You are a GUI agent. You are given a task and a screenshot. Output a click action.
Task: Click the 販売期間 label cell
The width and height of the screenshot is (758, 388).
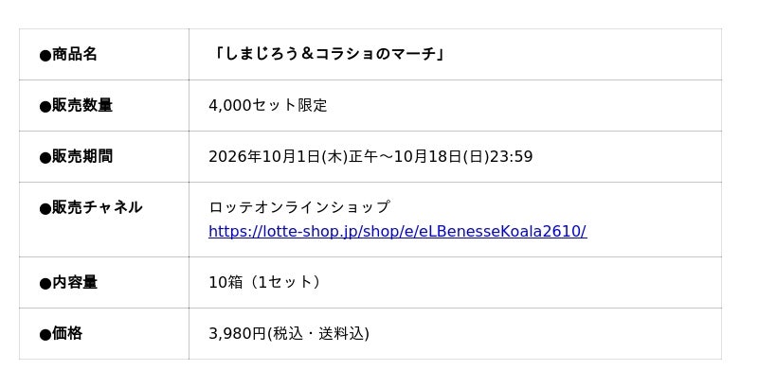pos(104,156)
